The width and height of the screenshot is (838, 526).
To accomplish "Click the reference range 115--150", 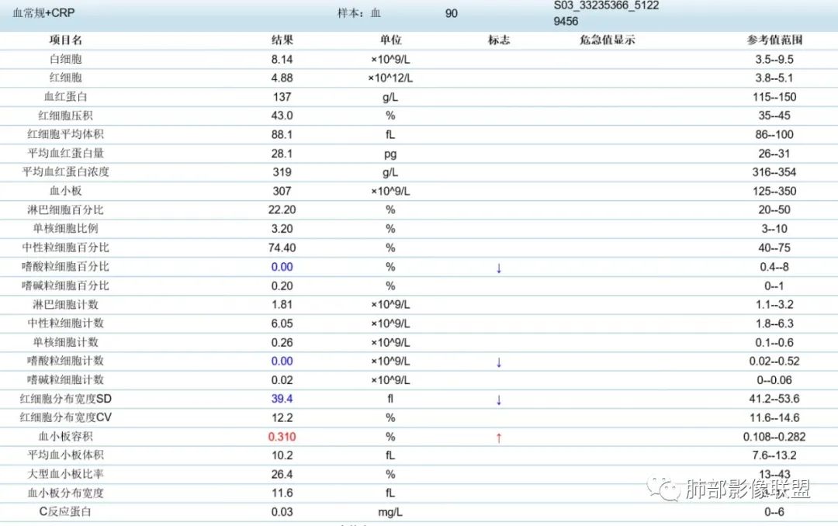I will [x=774, y=97].
